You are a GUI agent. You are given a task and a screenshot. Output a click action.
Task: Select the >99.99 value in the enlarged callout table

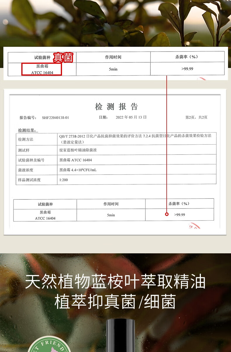[187, 69]
